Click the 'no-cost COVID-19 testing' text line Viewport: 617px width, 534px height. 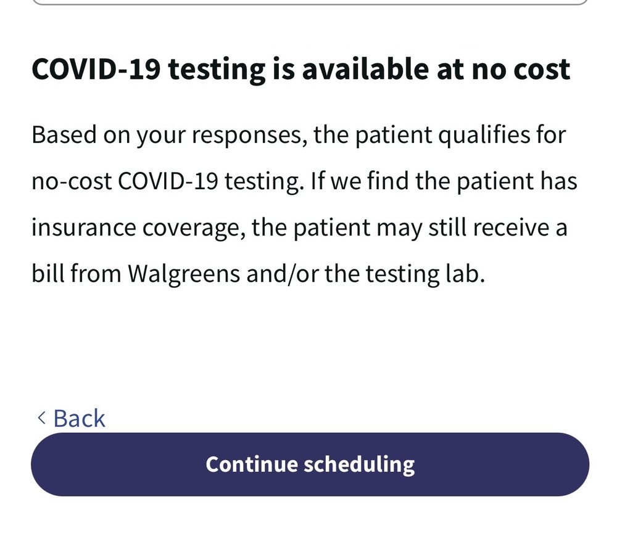[x=304, y=181]
